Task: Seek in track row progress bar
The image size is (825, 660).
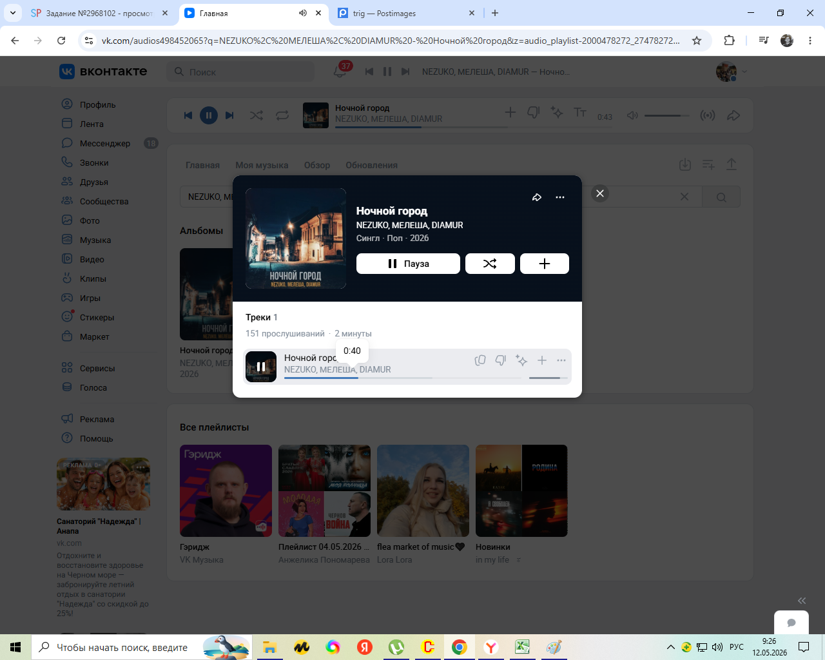Action: [x=403, y=378]
